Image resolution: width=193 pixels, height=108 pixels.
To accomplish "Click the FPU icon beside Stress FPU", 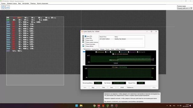I will tap(83, 38).
